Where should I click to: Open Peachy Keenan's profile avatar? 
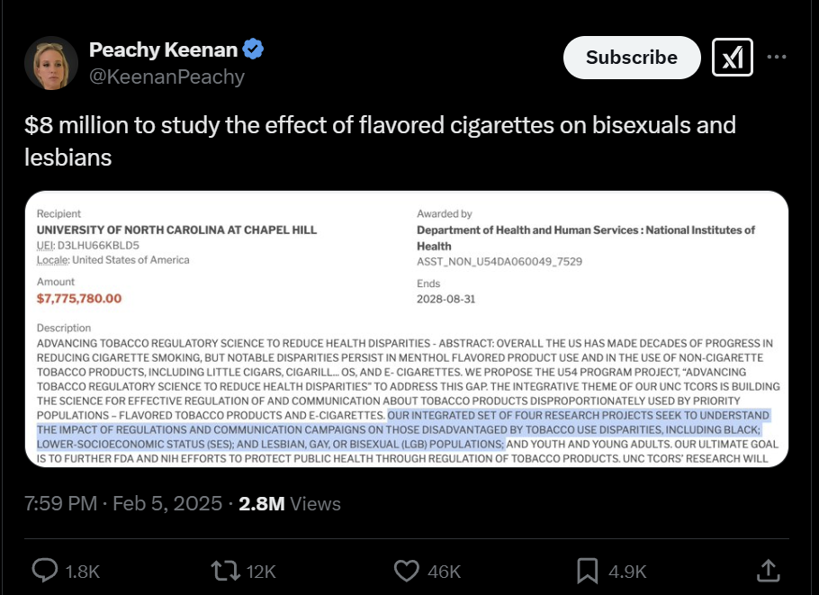pyautogui.click(x=51, y=63)
